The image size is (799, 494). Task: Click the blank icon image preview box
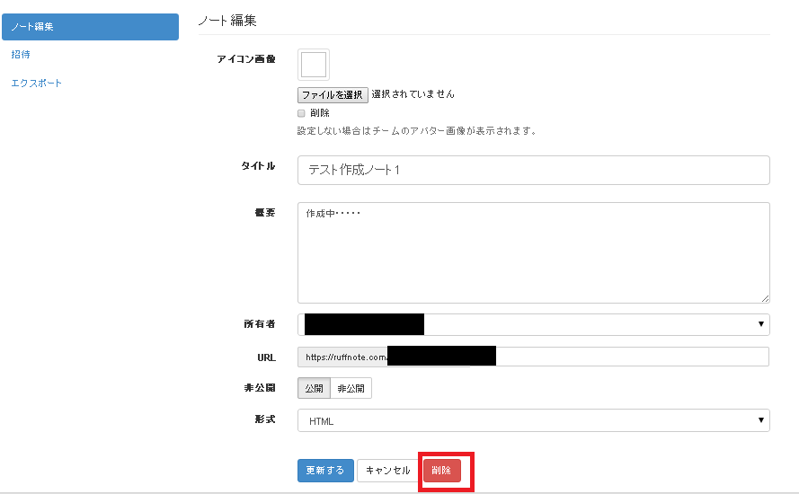pos(314,66)
